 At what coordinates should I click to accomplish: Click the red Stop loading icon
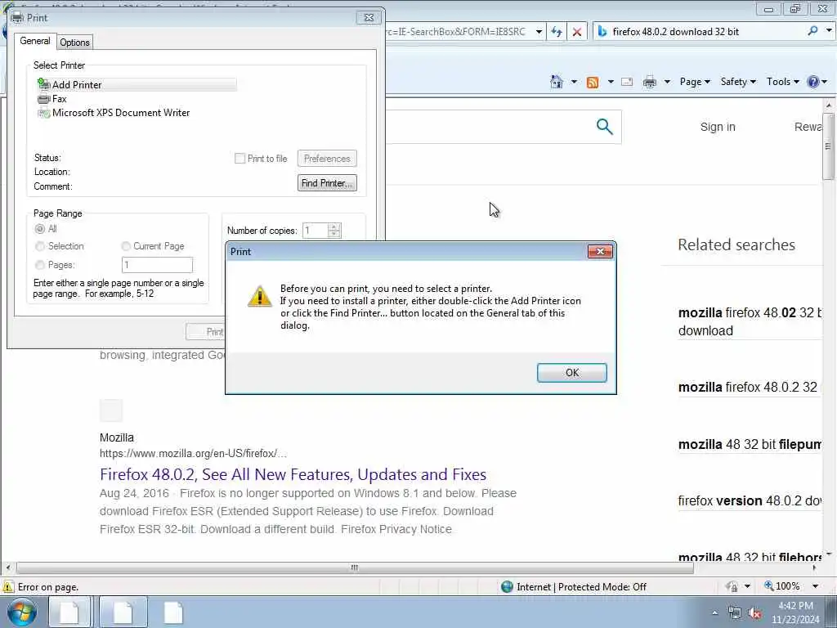click(576, 32)
